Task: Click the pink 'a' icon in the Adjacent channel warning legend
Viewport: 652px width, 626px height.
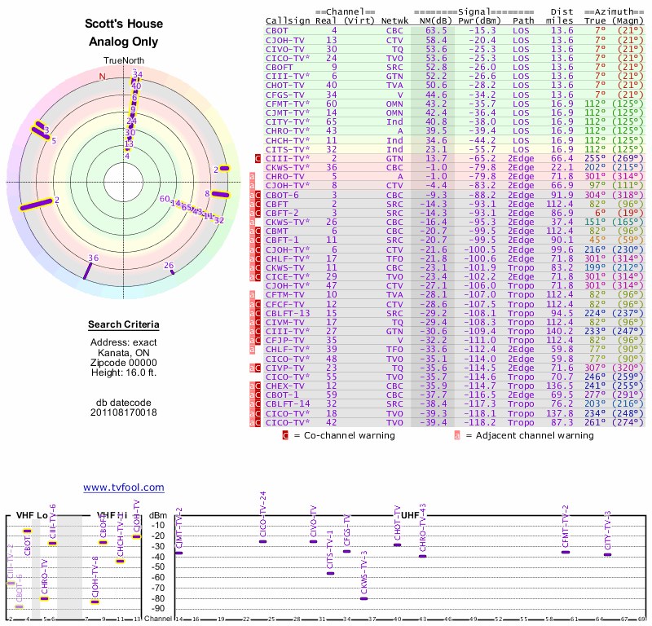Action: 457,435
